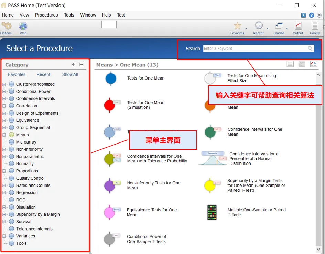Select the Microarray category

pos(26,142)
